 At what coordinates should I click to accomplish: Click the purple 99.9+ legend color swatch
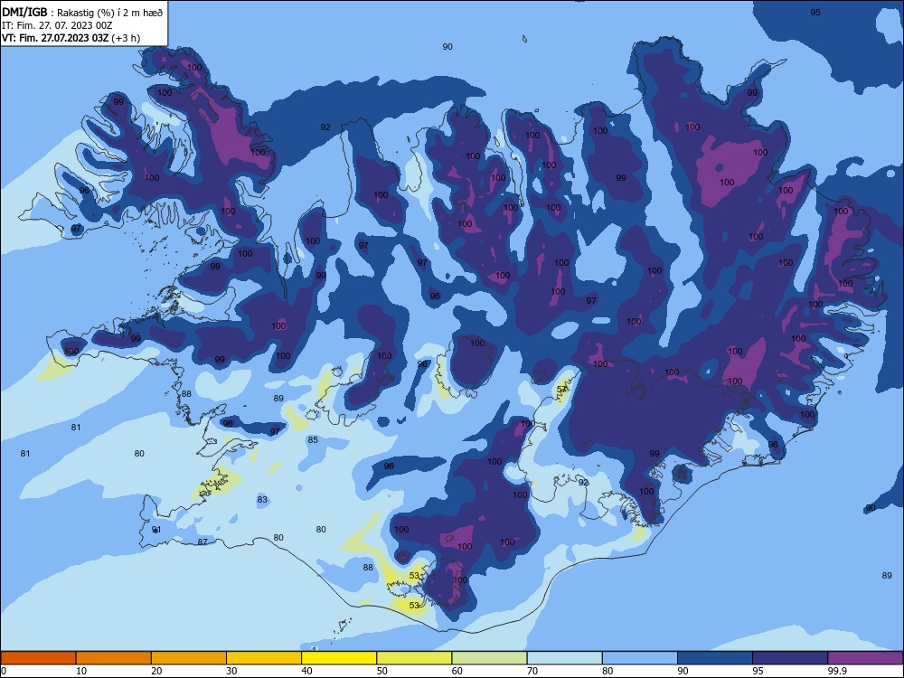click(865, 658)
